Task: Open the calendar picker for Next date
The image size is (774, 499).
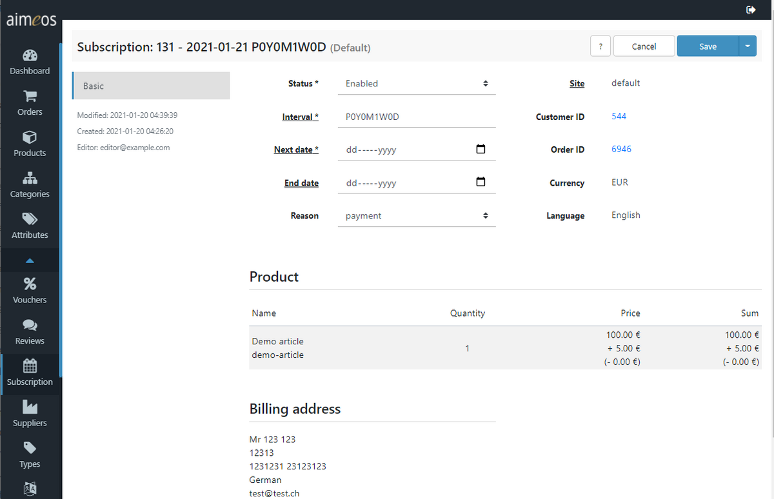Action: (481, 148)
